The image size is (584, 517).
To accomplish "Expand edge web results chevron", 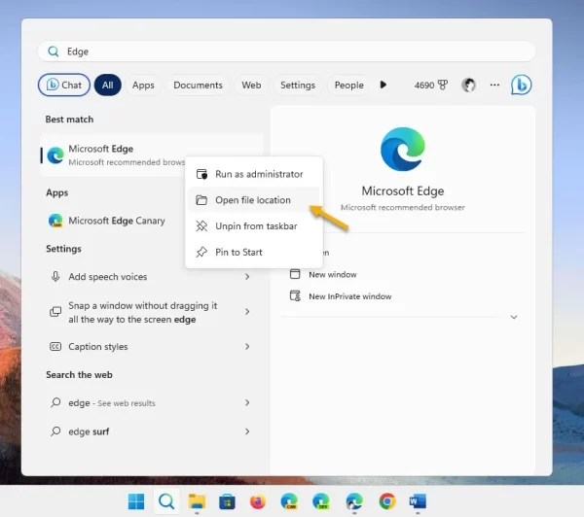I will click(247, 403).
